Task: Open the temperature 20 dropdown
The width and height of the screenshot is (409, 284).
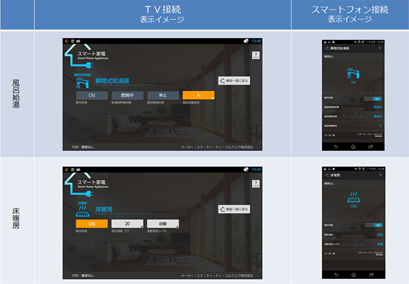Action: [x=127, y=224]
